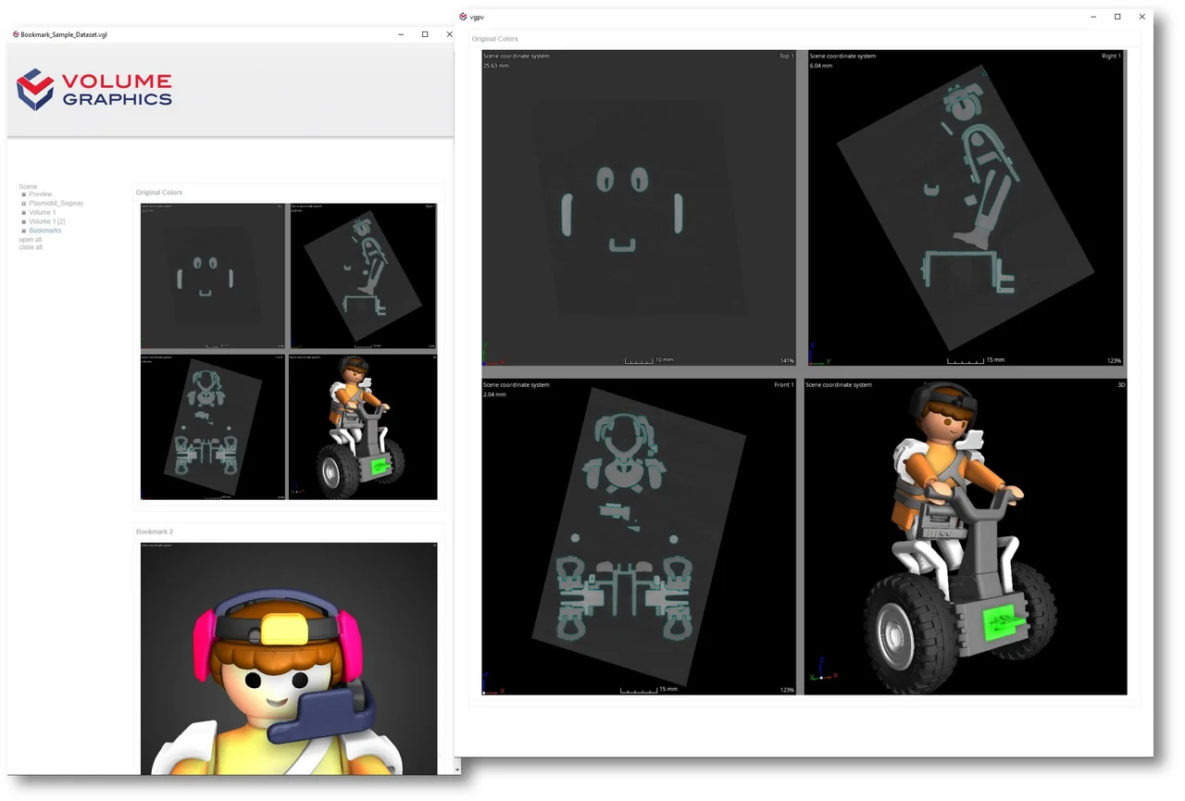Select Preview in the scene tree

[41, 194]
